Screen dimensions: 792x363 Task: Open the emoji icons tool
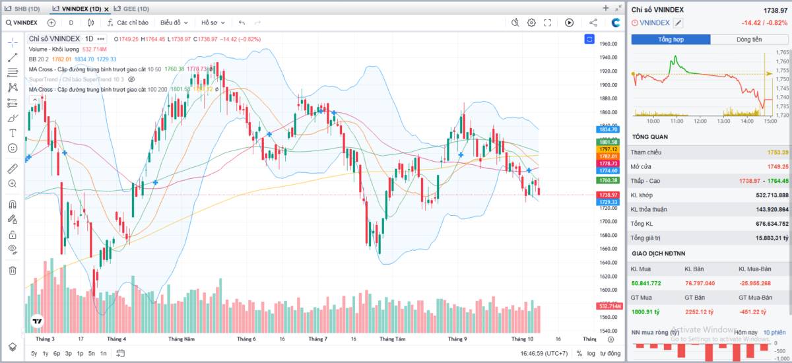click(12, 148)
